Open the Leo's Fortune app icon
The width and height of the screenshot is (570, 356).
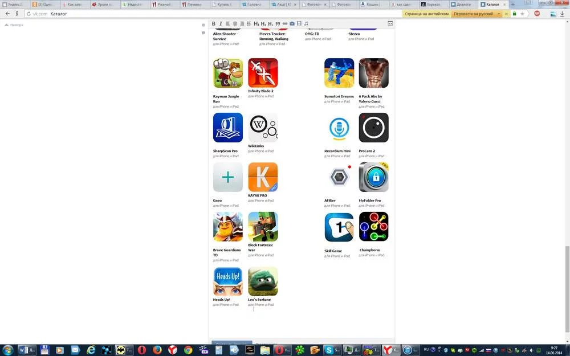[x=263, y=281]
